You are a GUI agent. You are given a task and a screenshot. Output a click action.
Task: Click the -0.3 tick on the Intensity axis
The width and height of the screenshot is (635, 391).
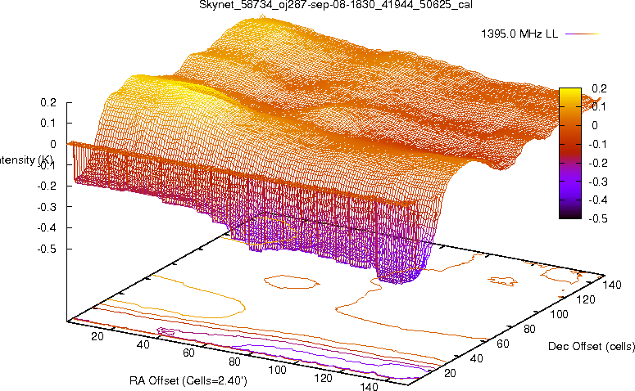[x=46, y=207]
